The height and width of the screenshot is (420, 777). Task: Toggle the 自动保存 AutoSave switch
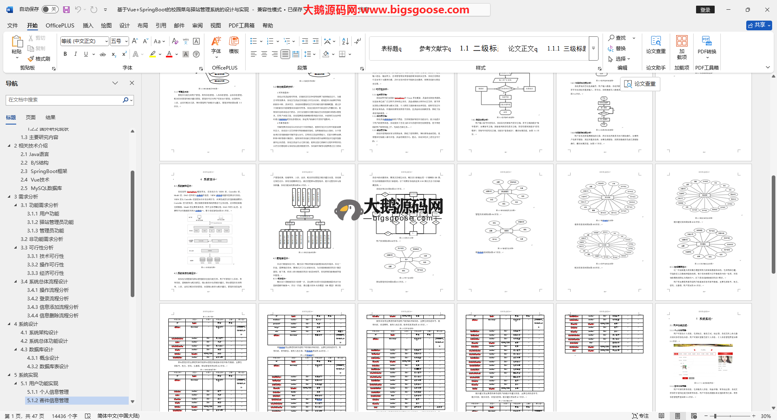pyautogui.click(x=50, y=9)
